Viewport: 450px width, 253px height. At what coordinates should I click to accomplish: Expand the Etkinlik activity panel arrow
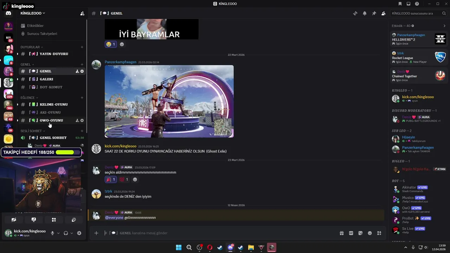click(445, 26)
